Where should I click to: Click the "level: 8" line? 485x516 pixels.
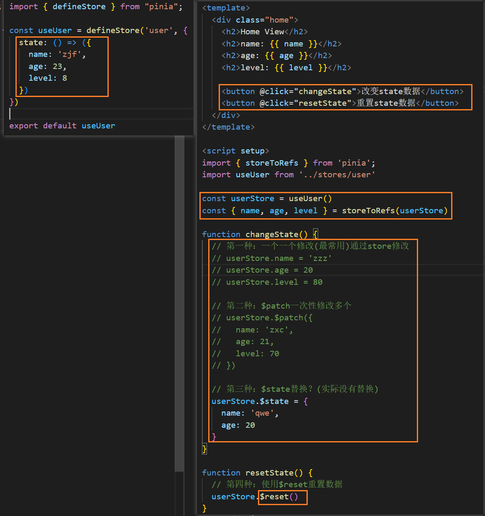[48, 78]
